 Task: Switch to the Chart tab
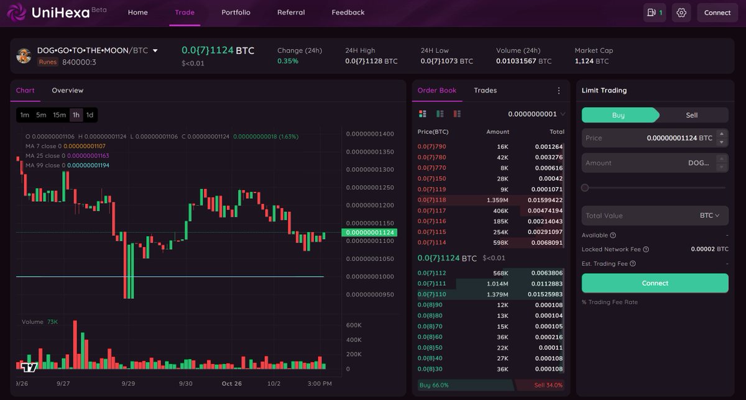[25, 91]
